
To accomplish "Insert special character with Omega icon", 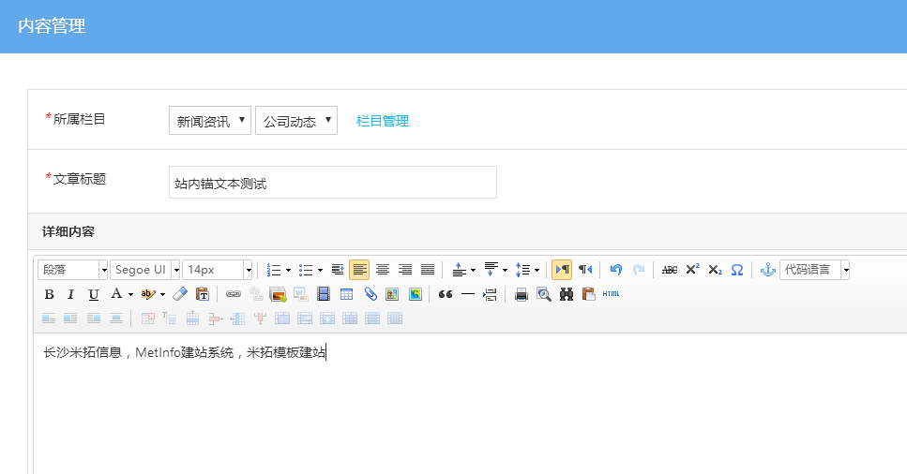I will 737,270.
